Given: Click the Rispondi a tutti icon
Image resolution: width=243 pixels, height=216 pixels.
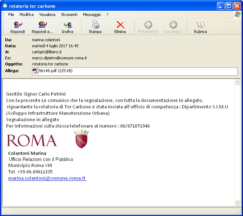Looking at the screenshot, I should (x=43, y=25).
